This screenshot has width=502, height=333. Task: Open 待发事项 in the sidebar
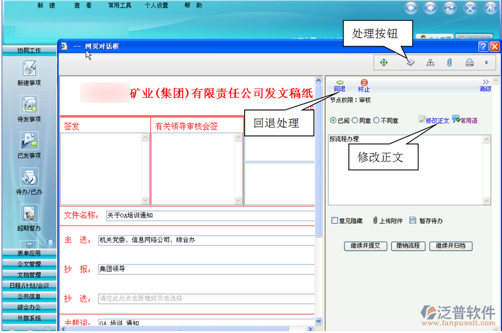point(29,108)
